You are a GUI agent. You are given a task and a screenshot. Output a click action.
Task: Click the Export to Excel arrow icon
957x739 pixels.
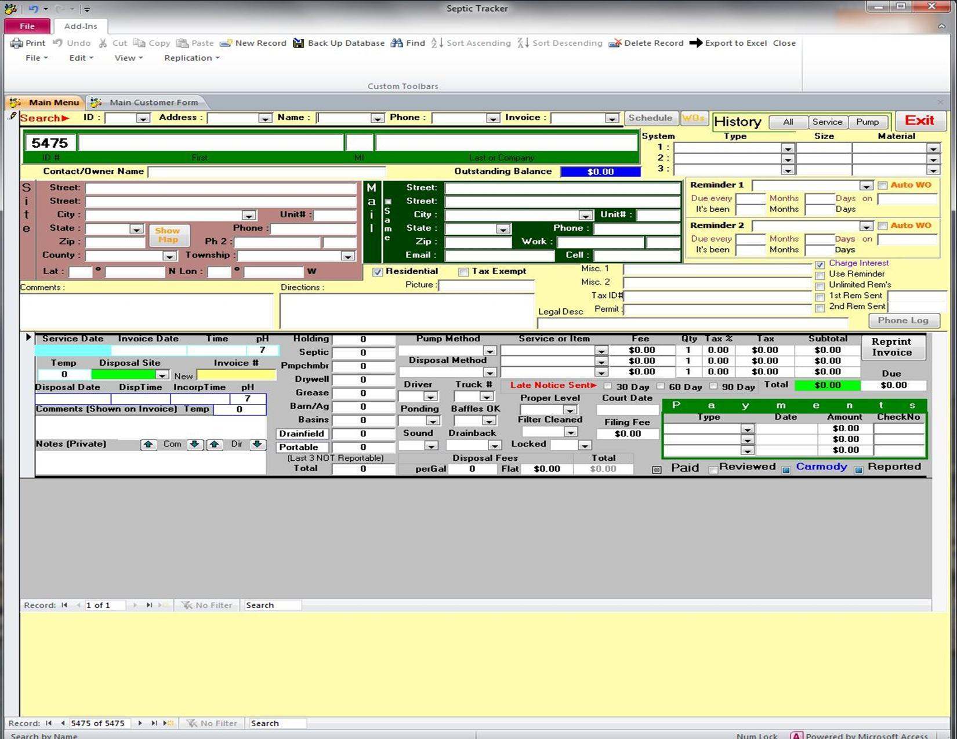(695, 43)
